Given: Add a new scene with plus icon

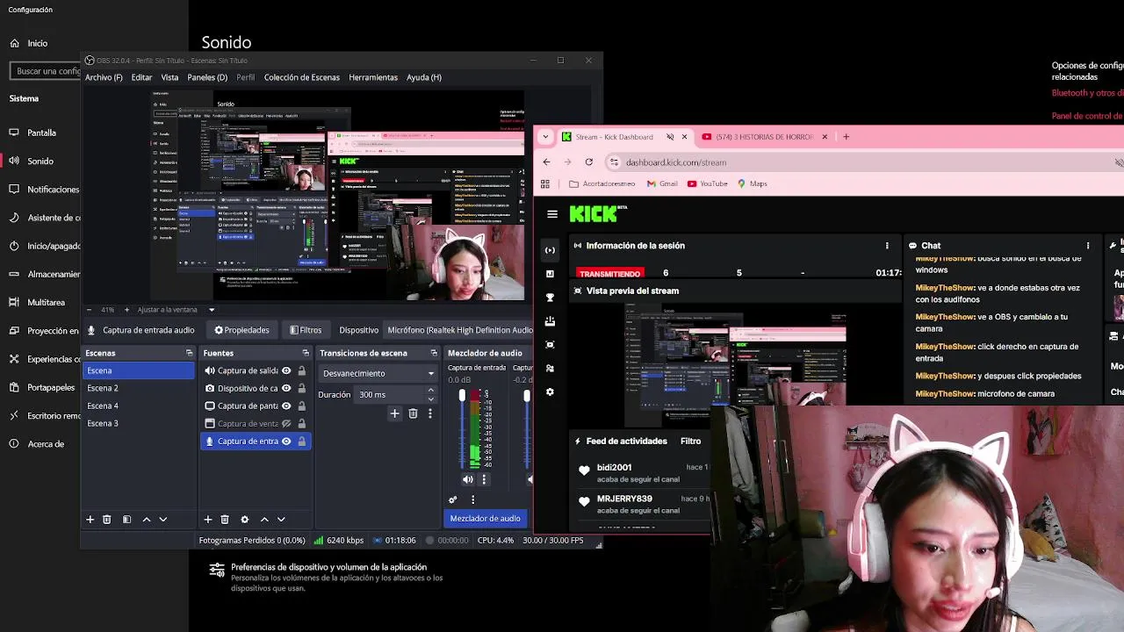Looking at the screenshot, I should point(90,520).
